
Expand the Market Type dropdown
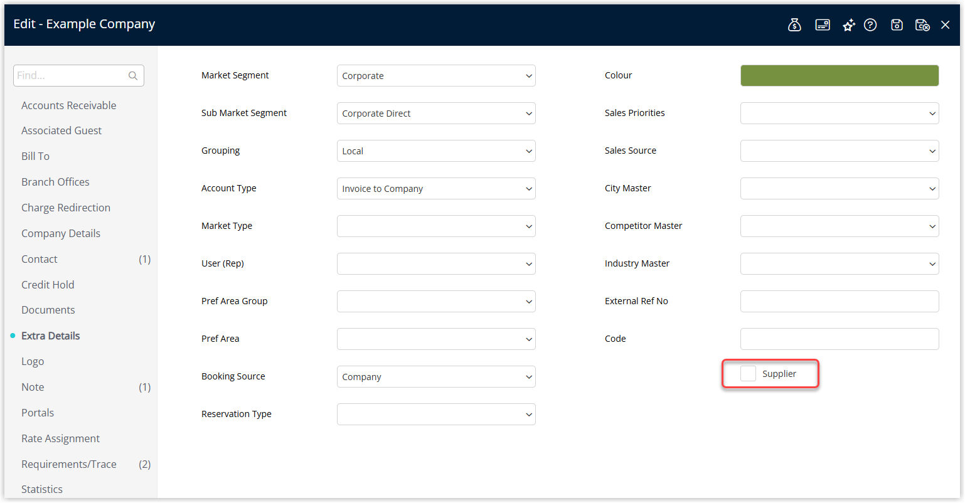coord(436,226)
